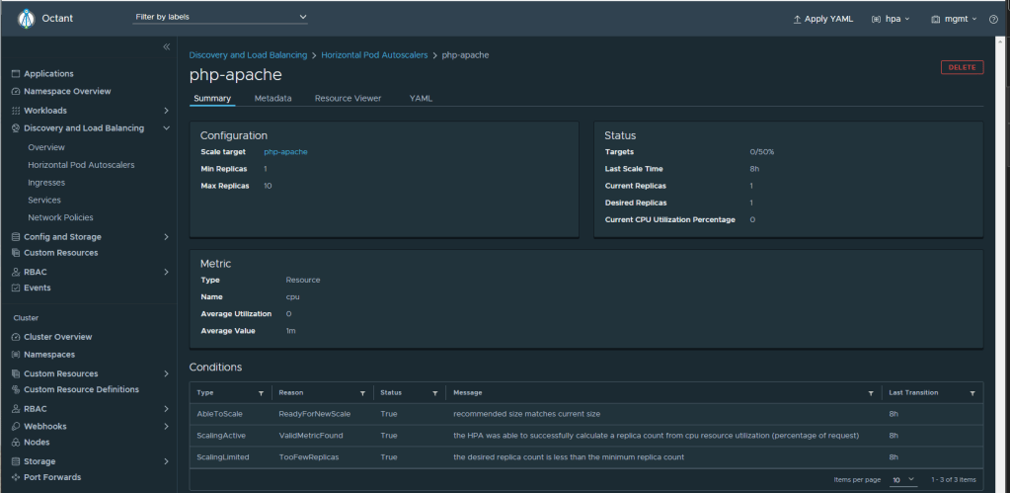
Task: Open Port Forwards in sidebar
Action: coord(51,477)
